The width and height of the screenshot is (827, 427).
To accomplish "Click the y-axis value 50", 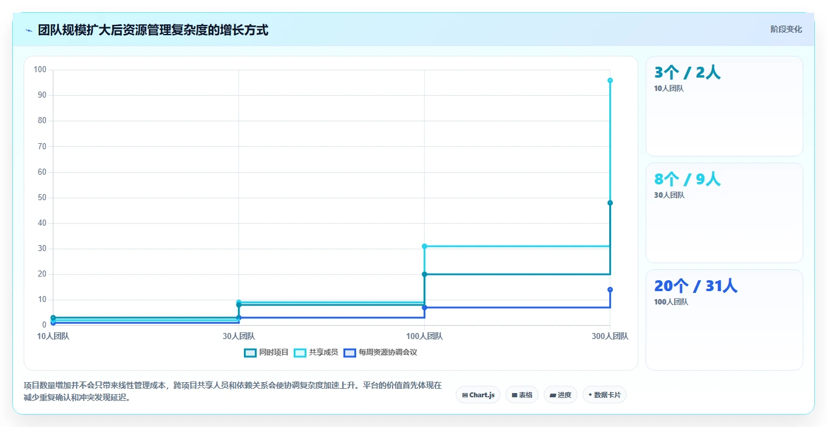I will [42, 198].
